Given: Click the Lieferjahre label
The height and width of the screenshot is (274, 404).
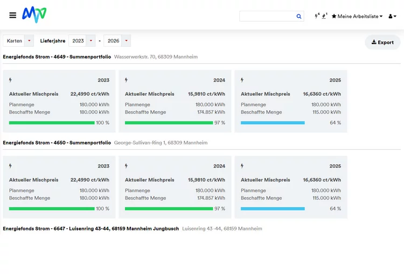Looking at the screenshot, I should coord(53,41).
